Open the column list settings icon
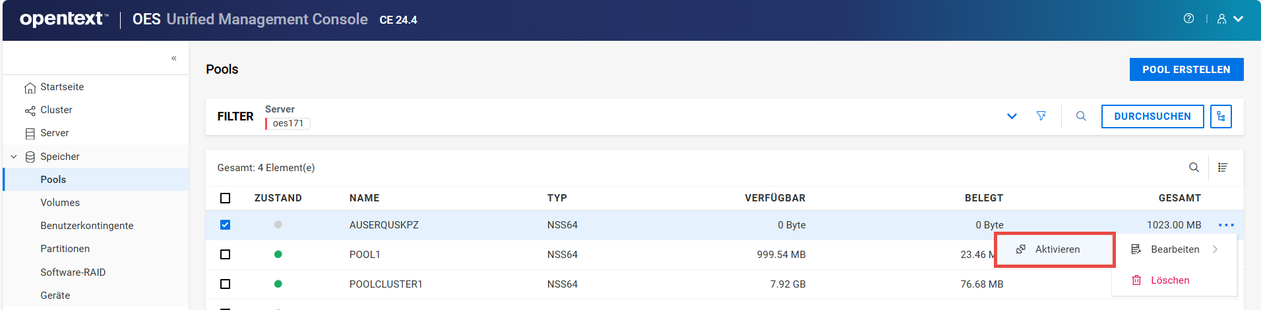 click(1223, 168)
